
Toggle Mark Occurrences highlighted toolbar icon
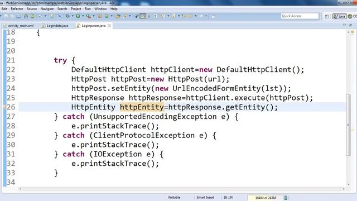[143, 16]
